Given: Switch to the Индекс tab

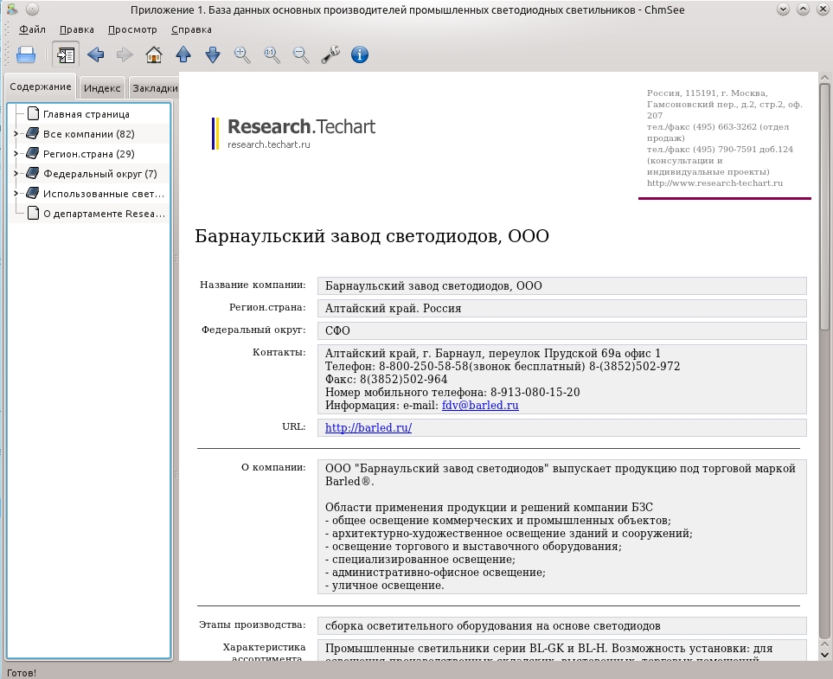Looking at the screenshot, I should [102, 88].
